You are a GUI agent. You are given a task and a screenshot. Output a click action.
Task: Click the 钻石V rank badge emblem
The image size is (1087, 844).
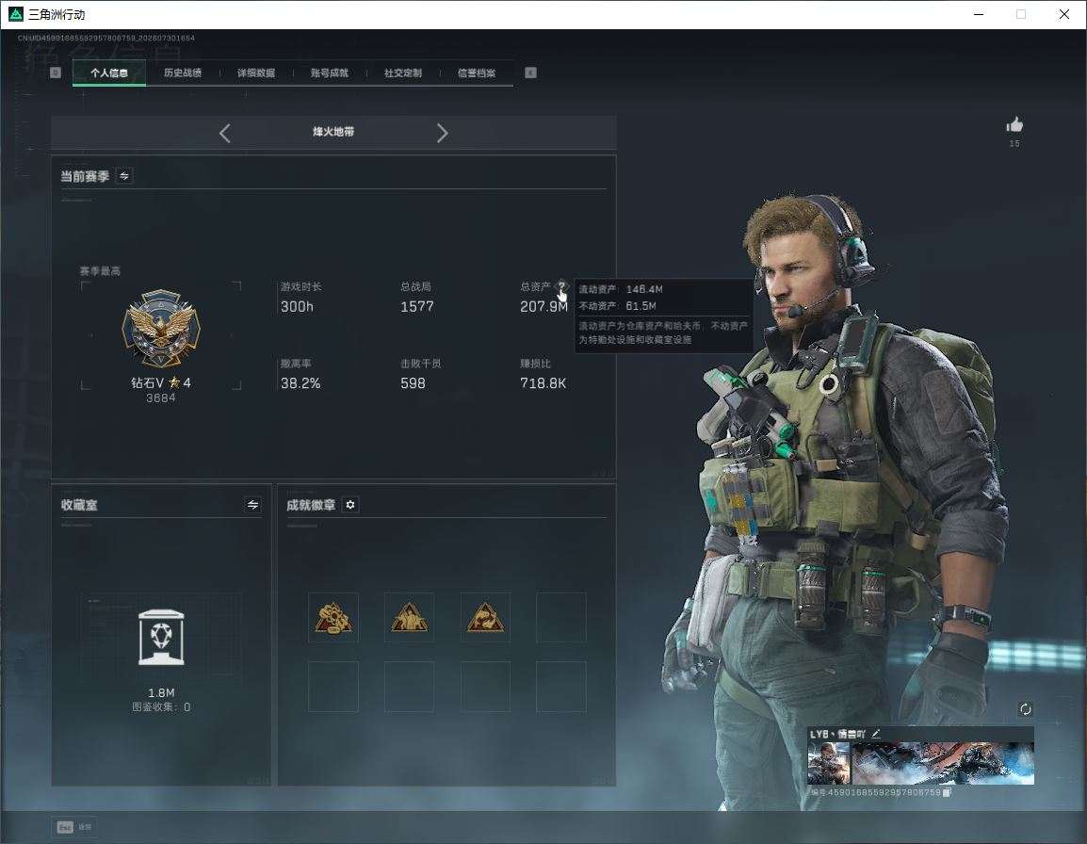point(161,329)
